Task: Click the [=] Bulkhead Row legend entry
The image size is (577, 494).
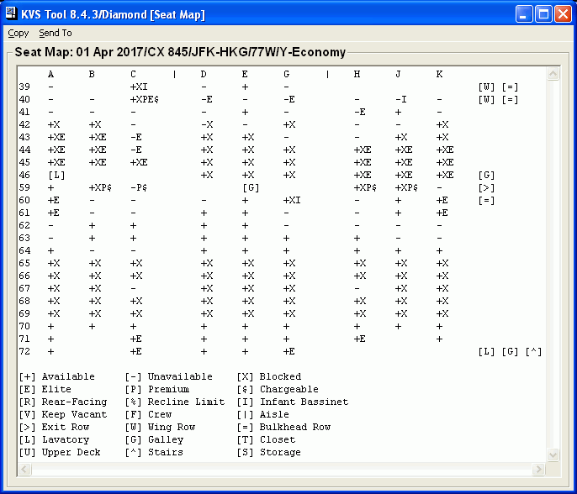Action: [283, 427]
